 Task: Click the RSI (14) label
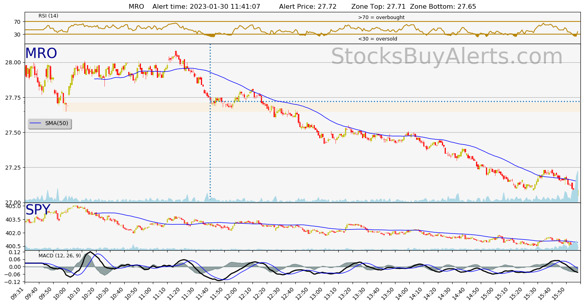pyautogui.click(x=48, y=16)
